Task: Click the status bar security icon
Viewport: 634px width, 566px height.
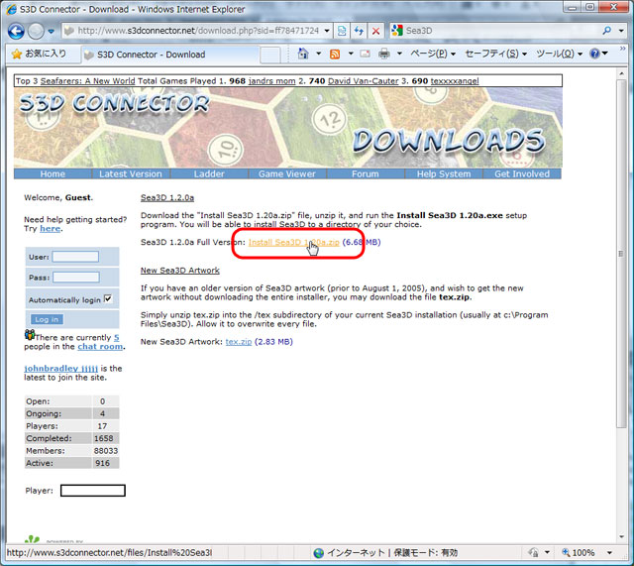Action: pyautogui.click(x=533, y=553)
